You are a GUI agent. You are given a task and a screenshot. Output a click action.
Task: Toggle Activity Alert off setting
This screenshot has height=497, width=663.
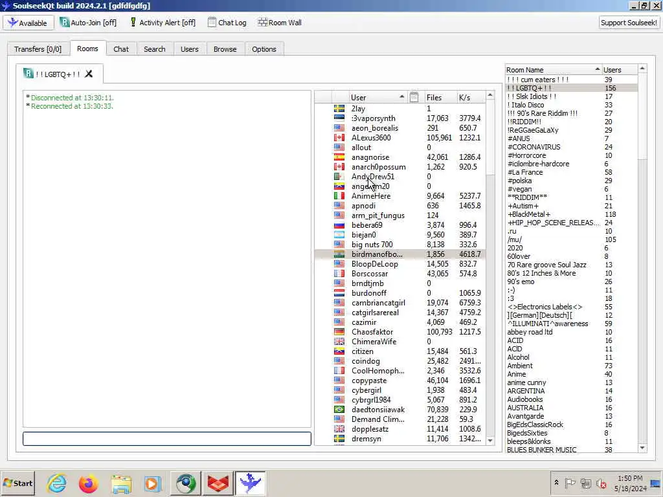[163, 23]
